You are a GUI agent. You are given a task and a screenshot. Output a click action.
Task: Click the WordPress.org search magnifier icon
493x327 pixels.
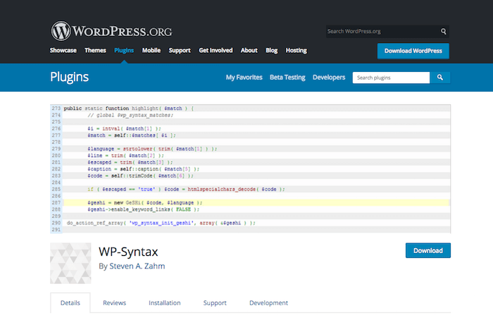[443, 31]
